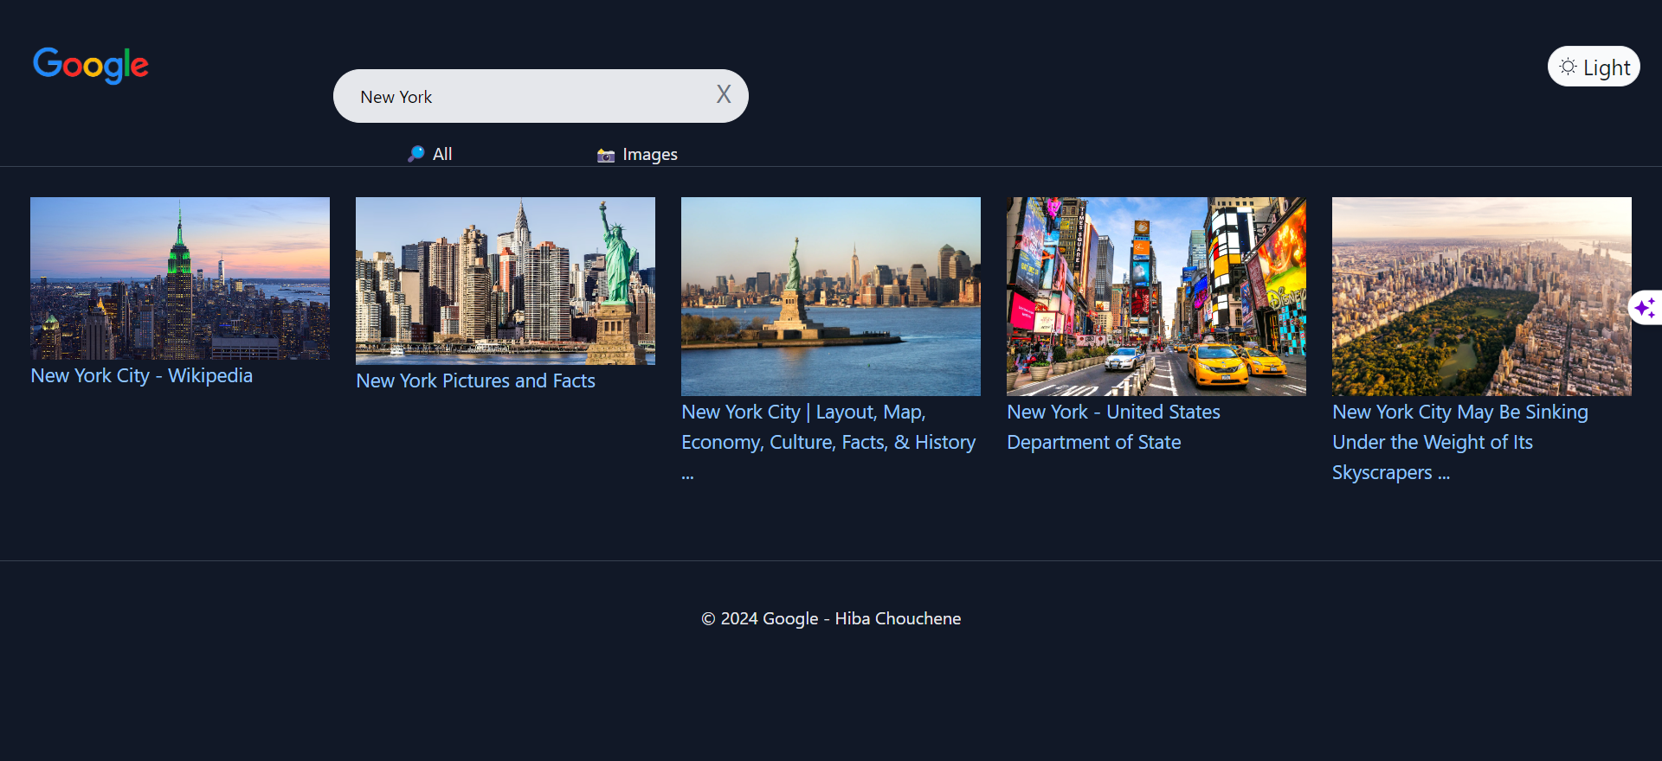
Task: Open the Liberty Island harbor thumbnail
Action: pos(831,297)
